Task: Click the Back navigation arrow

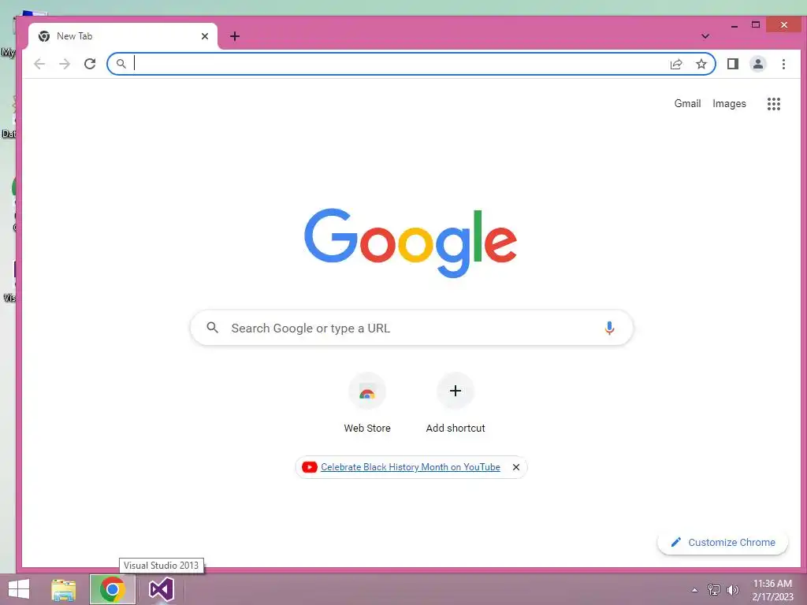Action: [39, 64]
